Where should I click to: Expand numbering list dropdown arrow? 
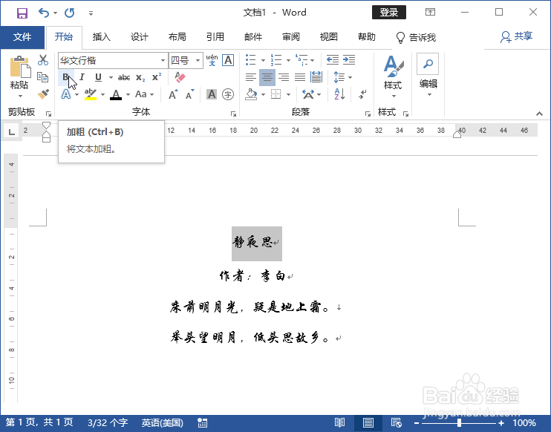click(x=289, y=60)
